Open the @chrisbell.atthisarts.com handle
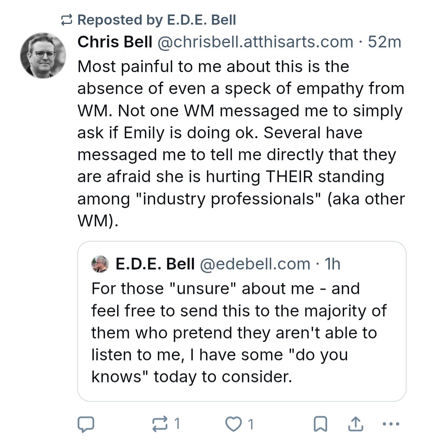Viewport: 423px width, 440px height. [255, 42]
